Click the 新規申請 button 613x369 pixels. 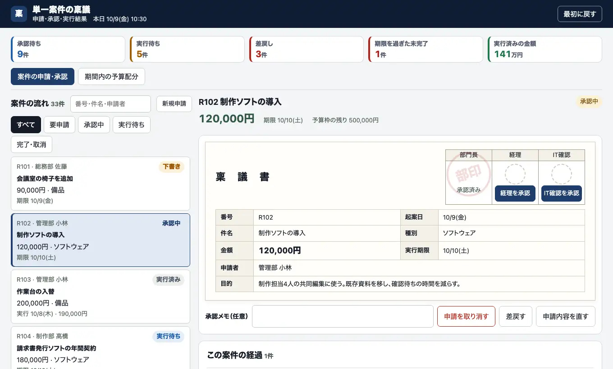point(174,103)
